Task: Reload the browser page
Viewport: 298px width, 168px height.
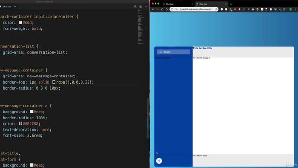Action: [162, 9]
